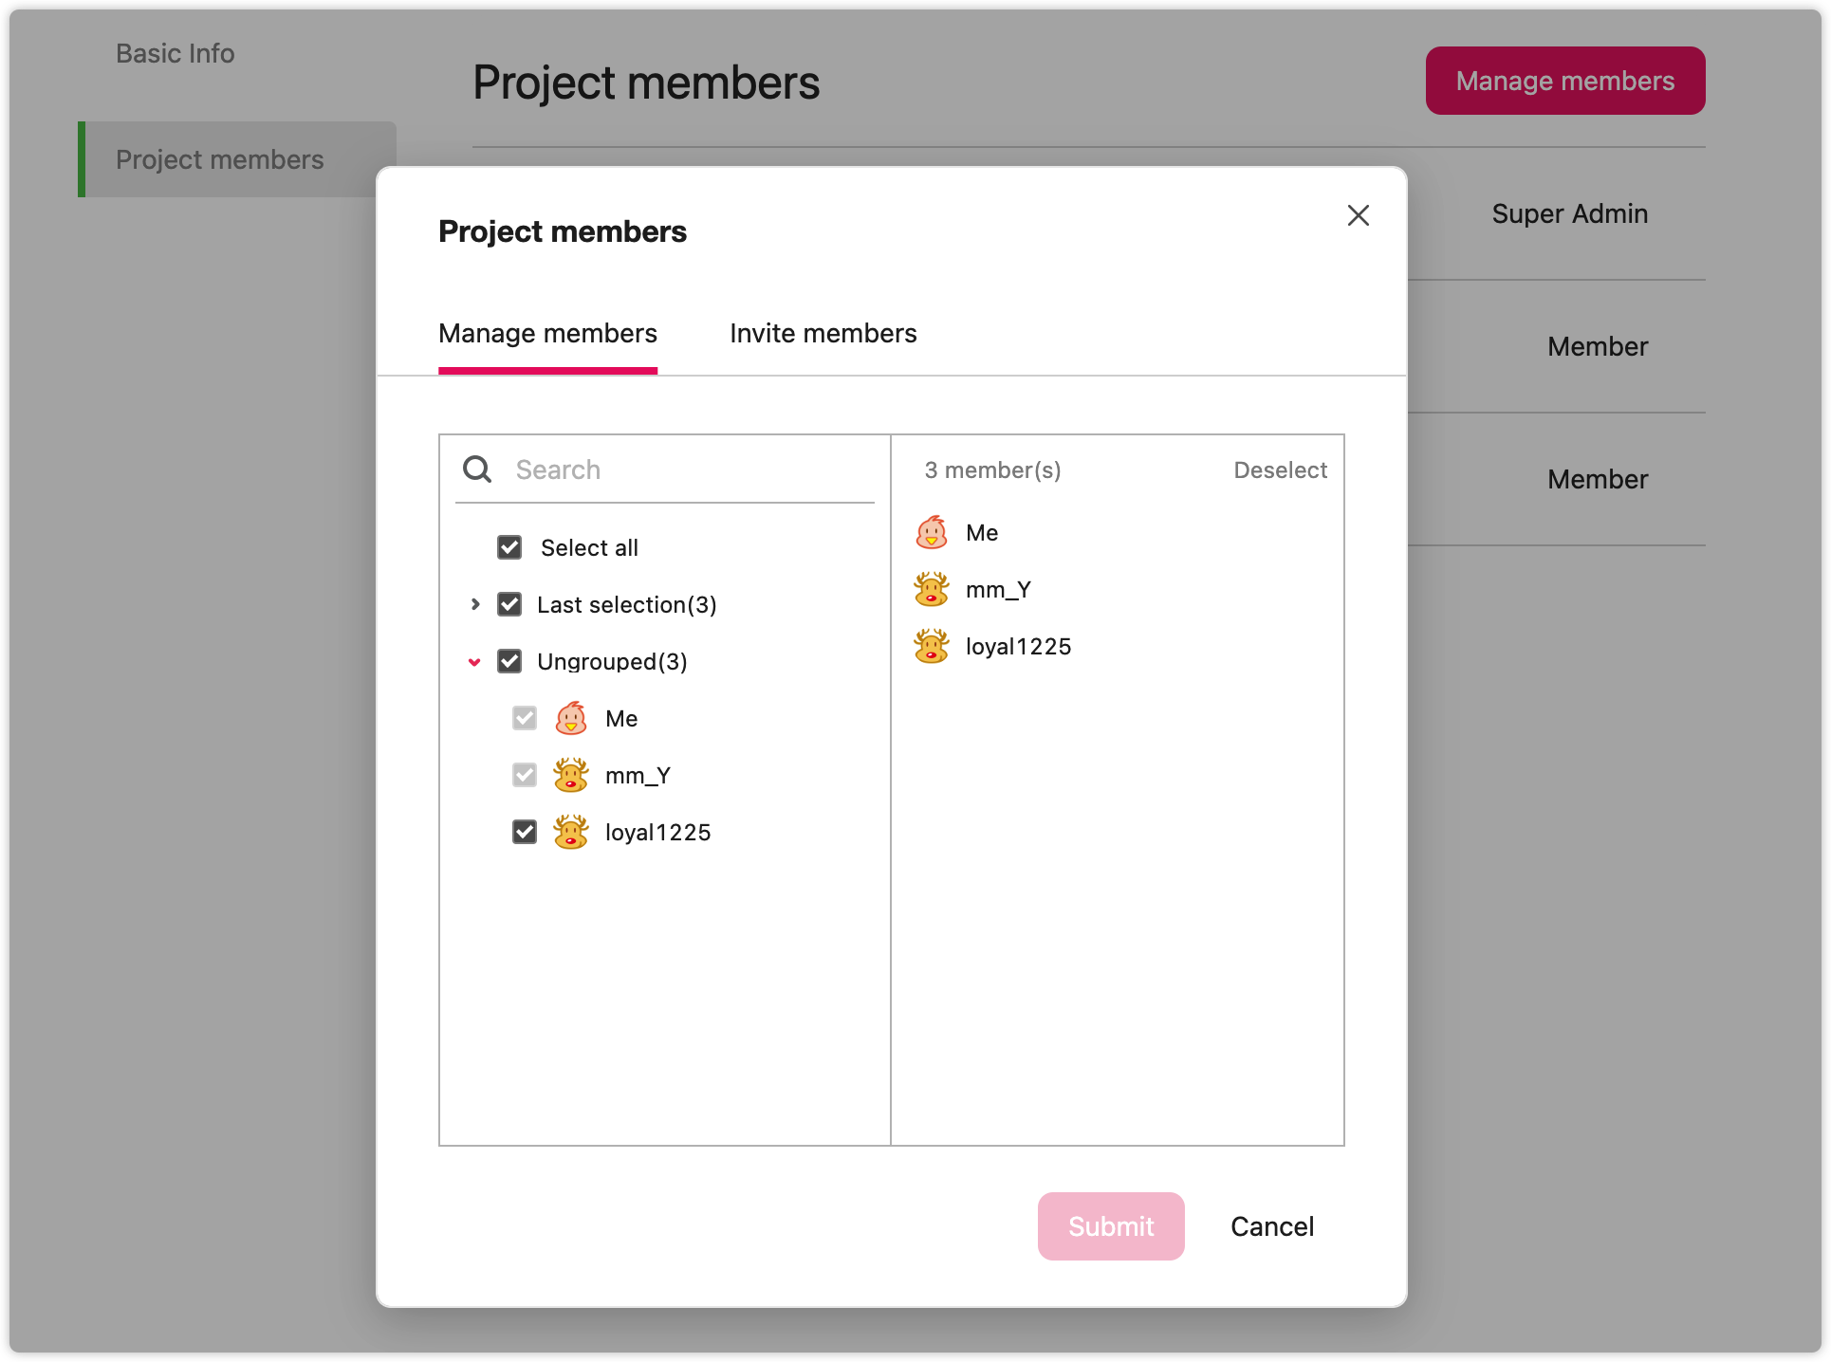Click the 3 member(s) count text
The height and width of the screenshot is (1362, 1831).
click(x=992, y=470)
